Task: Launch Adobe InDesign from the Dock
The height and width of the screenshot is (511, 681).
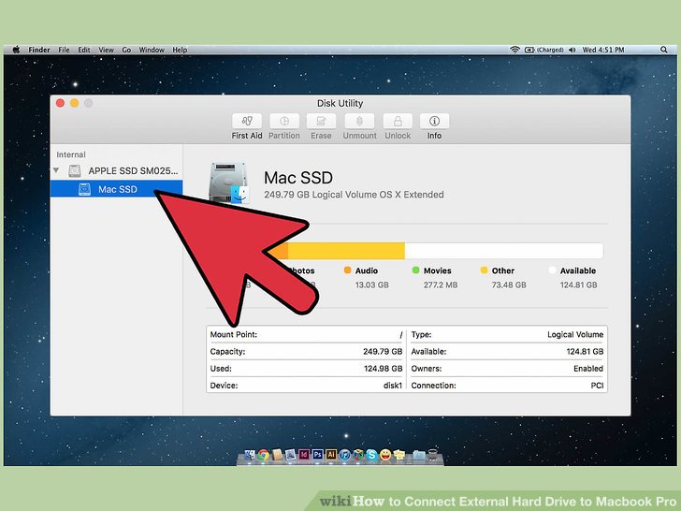Action: (x=304, y=455)
